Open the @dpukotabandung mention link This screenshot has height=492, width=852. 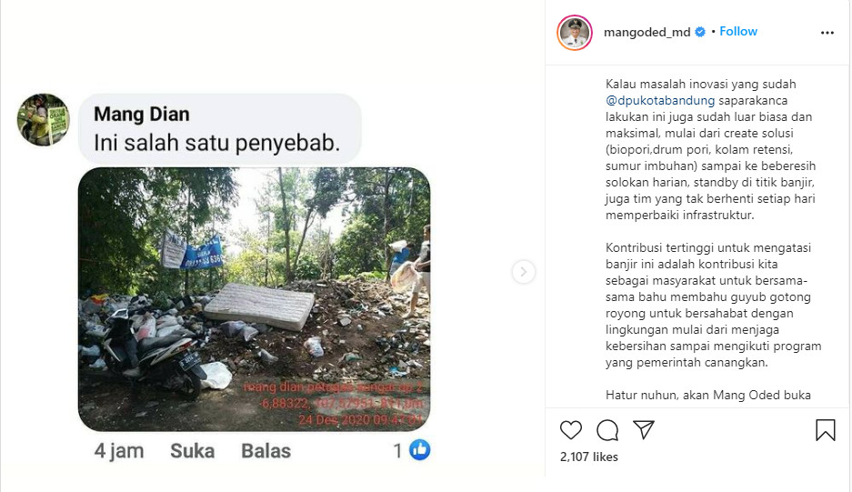[x=660, y=101]
